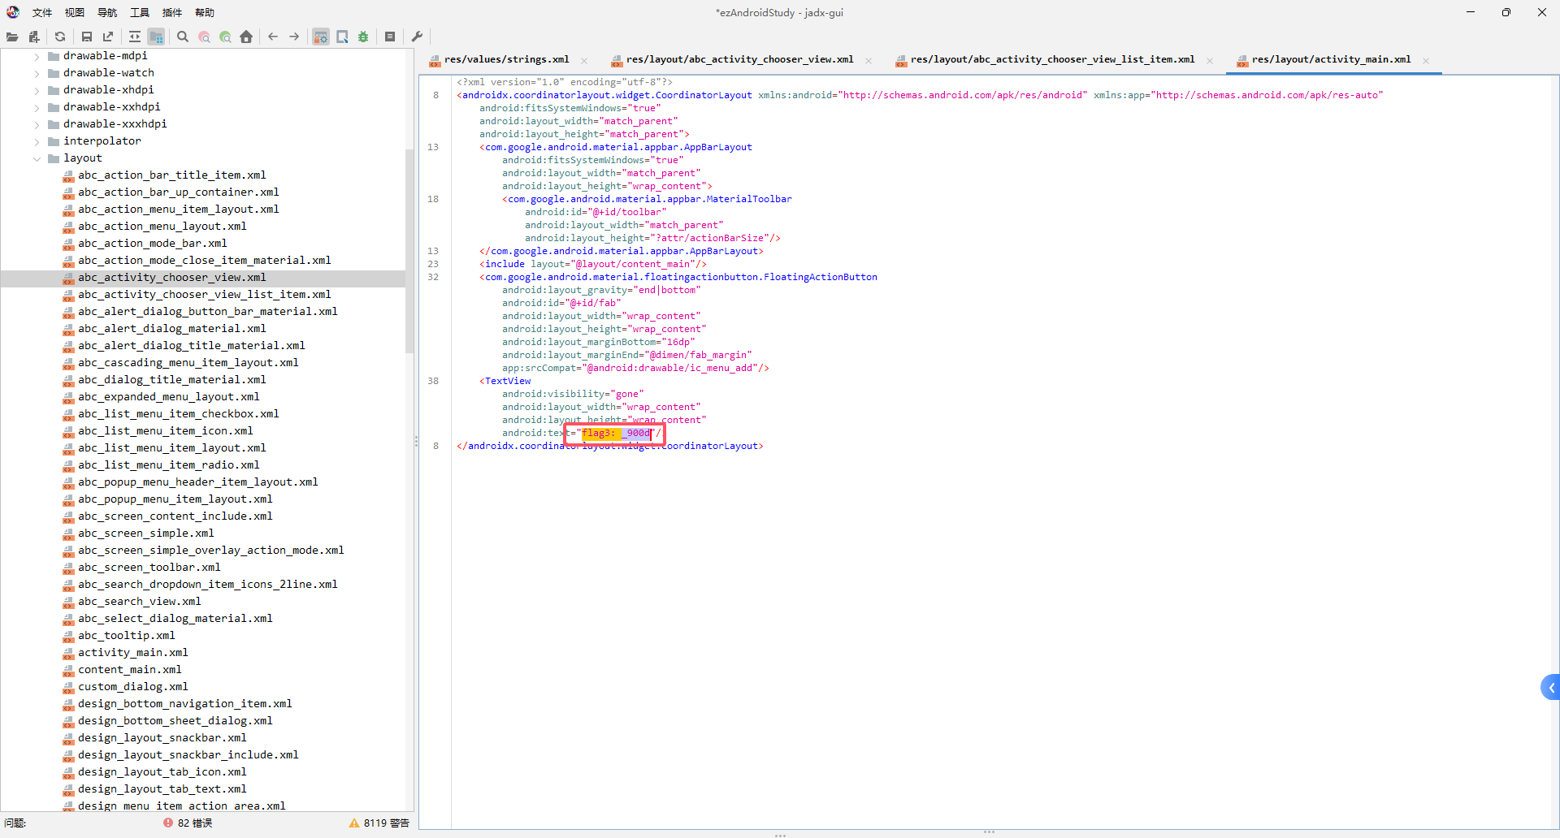
Task: Click the highlighted flag3 text value
Action: [617, 433]
